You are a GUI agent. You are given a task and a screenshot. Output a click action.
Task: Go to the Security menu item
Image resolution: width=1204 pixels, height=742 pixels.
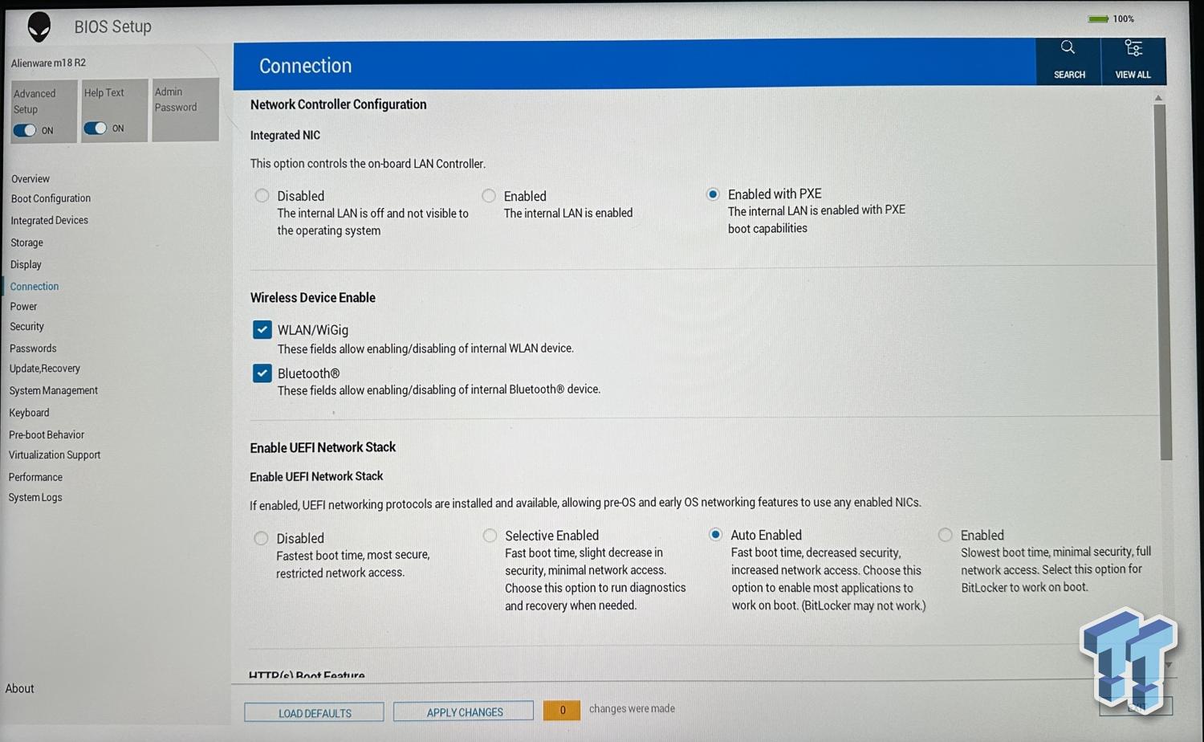(26, 327)
